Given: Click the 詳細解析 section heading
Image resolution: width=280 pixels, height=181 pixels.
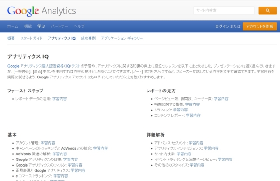Looking at the screenshot, I should (x=155, y=135).
